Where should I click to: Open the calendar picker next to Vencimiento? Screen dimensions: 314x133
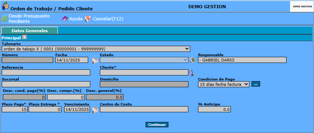pyautogui.click(x=95, y=110)
